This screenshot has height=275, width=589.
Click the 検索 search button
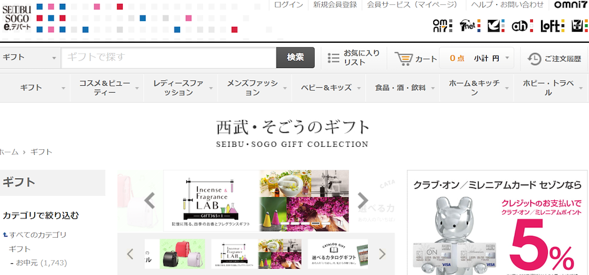pyautogui.click(x=295, y=58)
